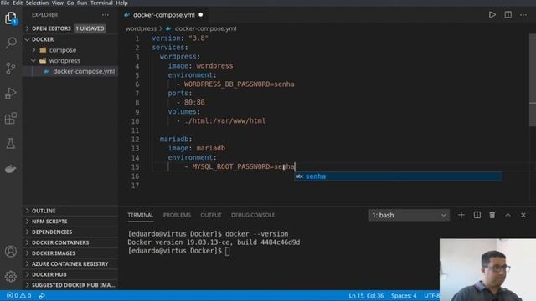Click Ln 15, Col 36 in status bar

tap(366, 295)
